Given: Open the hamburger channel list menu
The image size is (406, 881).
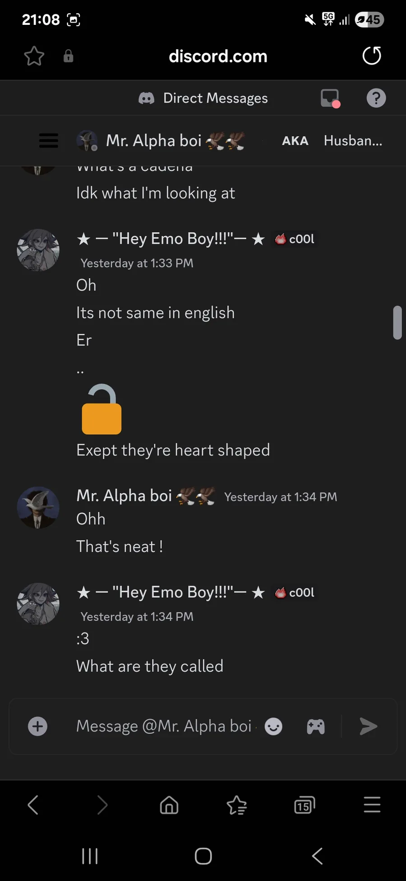Looking at the screenshot, I should pyautogui.click(x=49, y=141).
